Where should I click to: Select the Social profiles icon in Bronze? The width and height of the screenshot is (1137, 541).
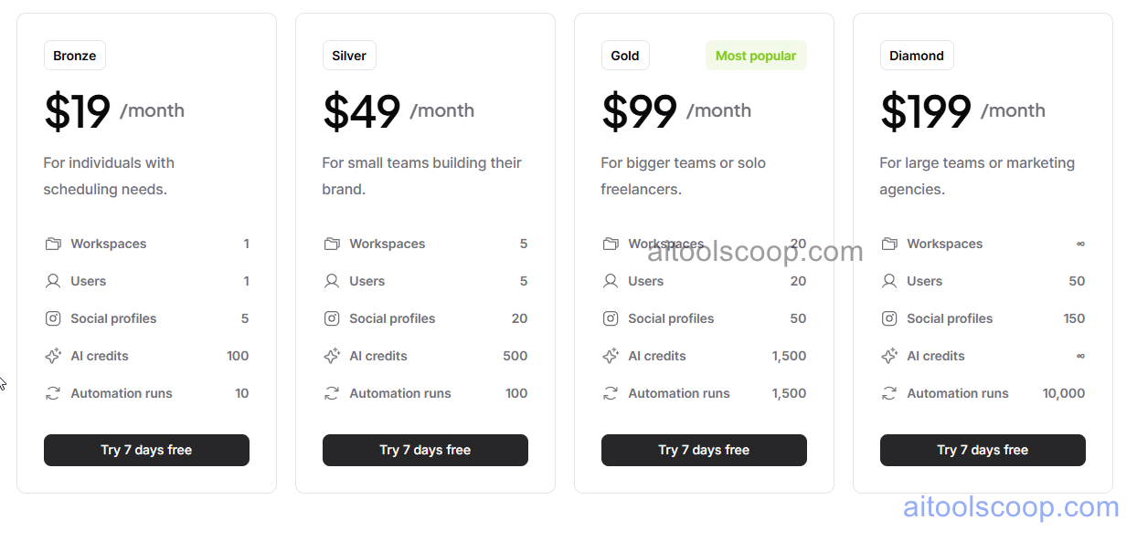(54, 318)
